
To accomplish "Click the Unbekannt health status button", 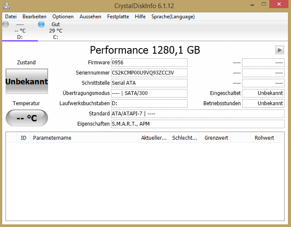I will click(27, 81).
